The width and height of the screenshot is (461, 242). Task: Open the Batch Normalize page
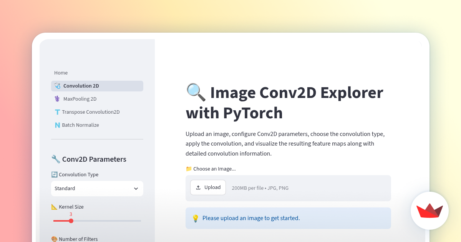click(97, 125)
